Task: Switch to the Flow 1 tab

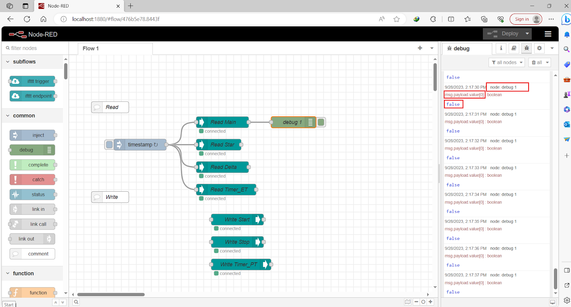Action: pyautogui.click(x=115, y=49)
